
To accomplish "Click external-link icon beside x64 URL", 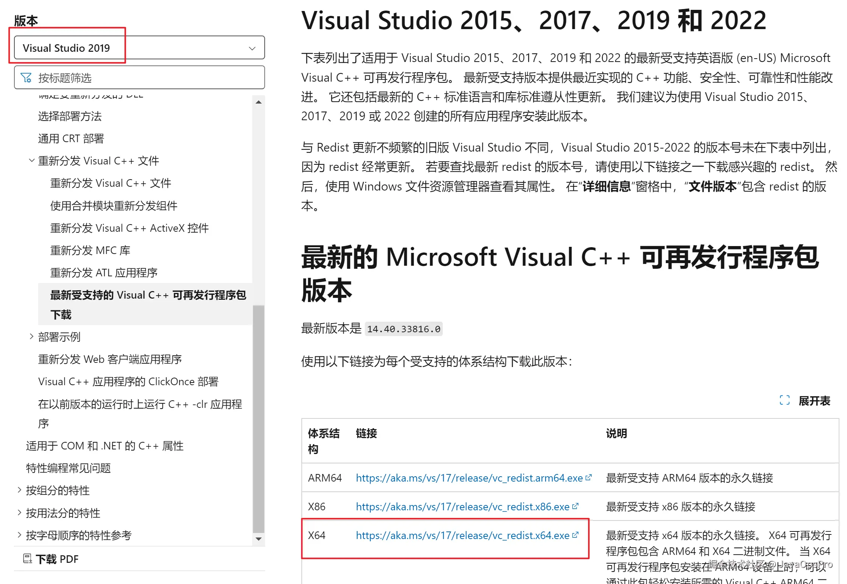I will (x=575, y=535).
